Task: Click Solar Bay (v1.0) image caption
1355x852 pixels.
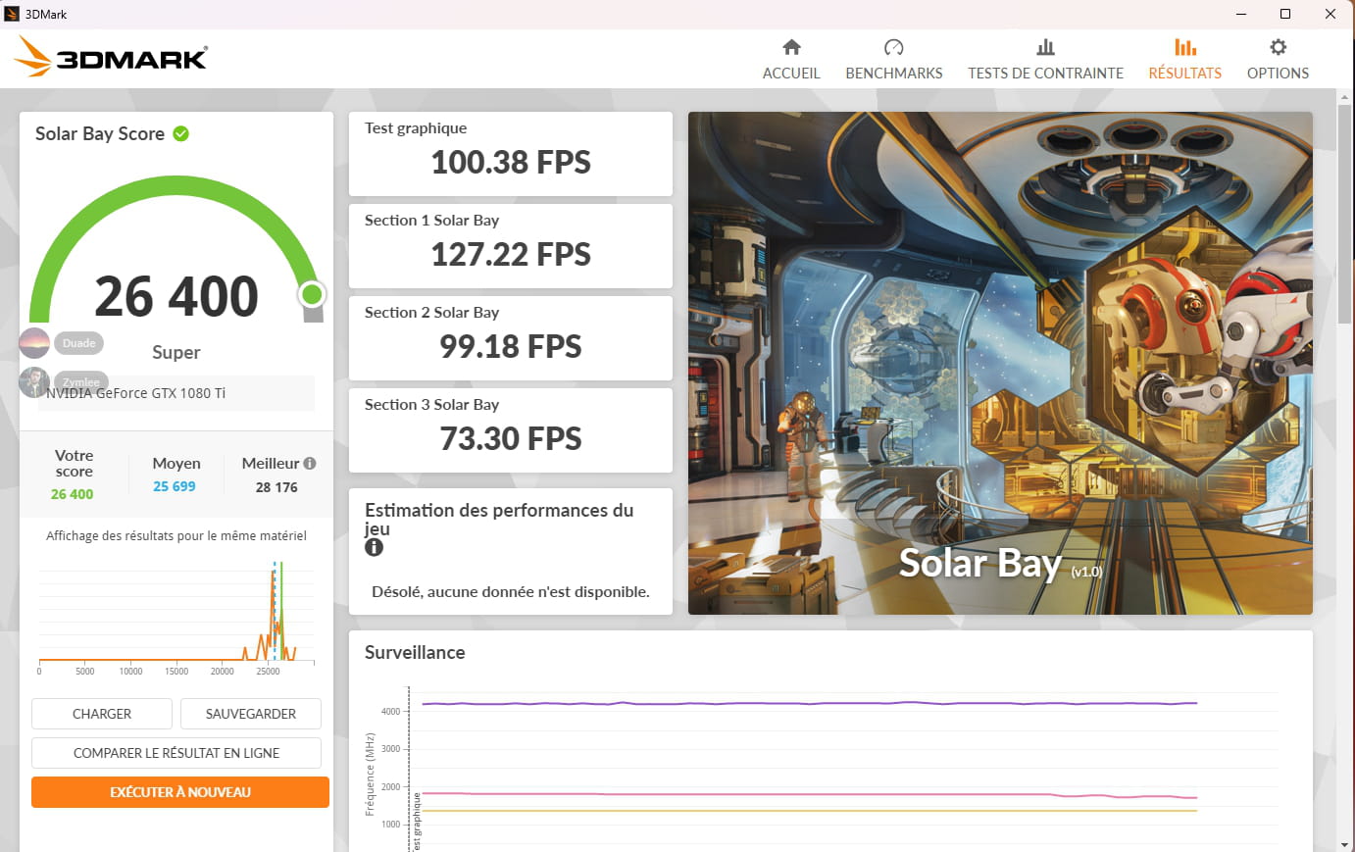Action: [1000, 564]
